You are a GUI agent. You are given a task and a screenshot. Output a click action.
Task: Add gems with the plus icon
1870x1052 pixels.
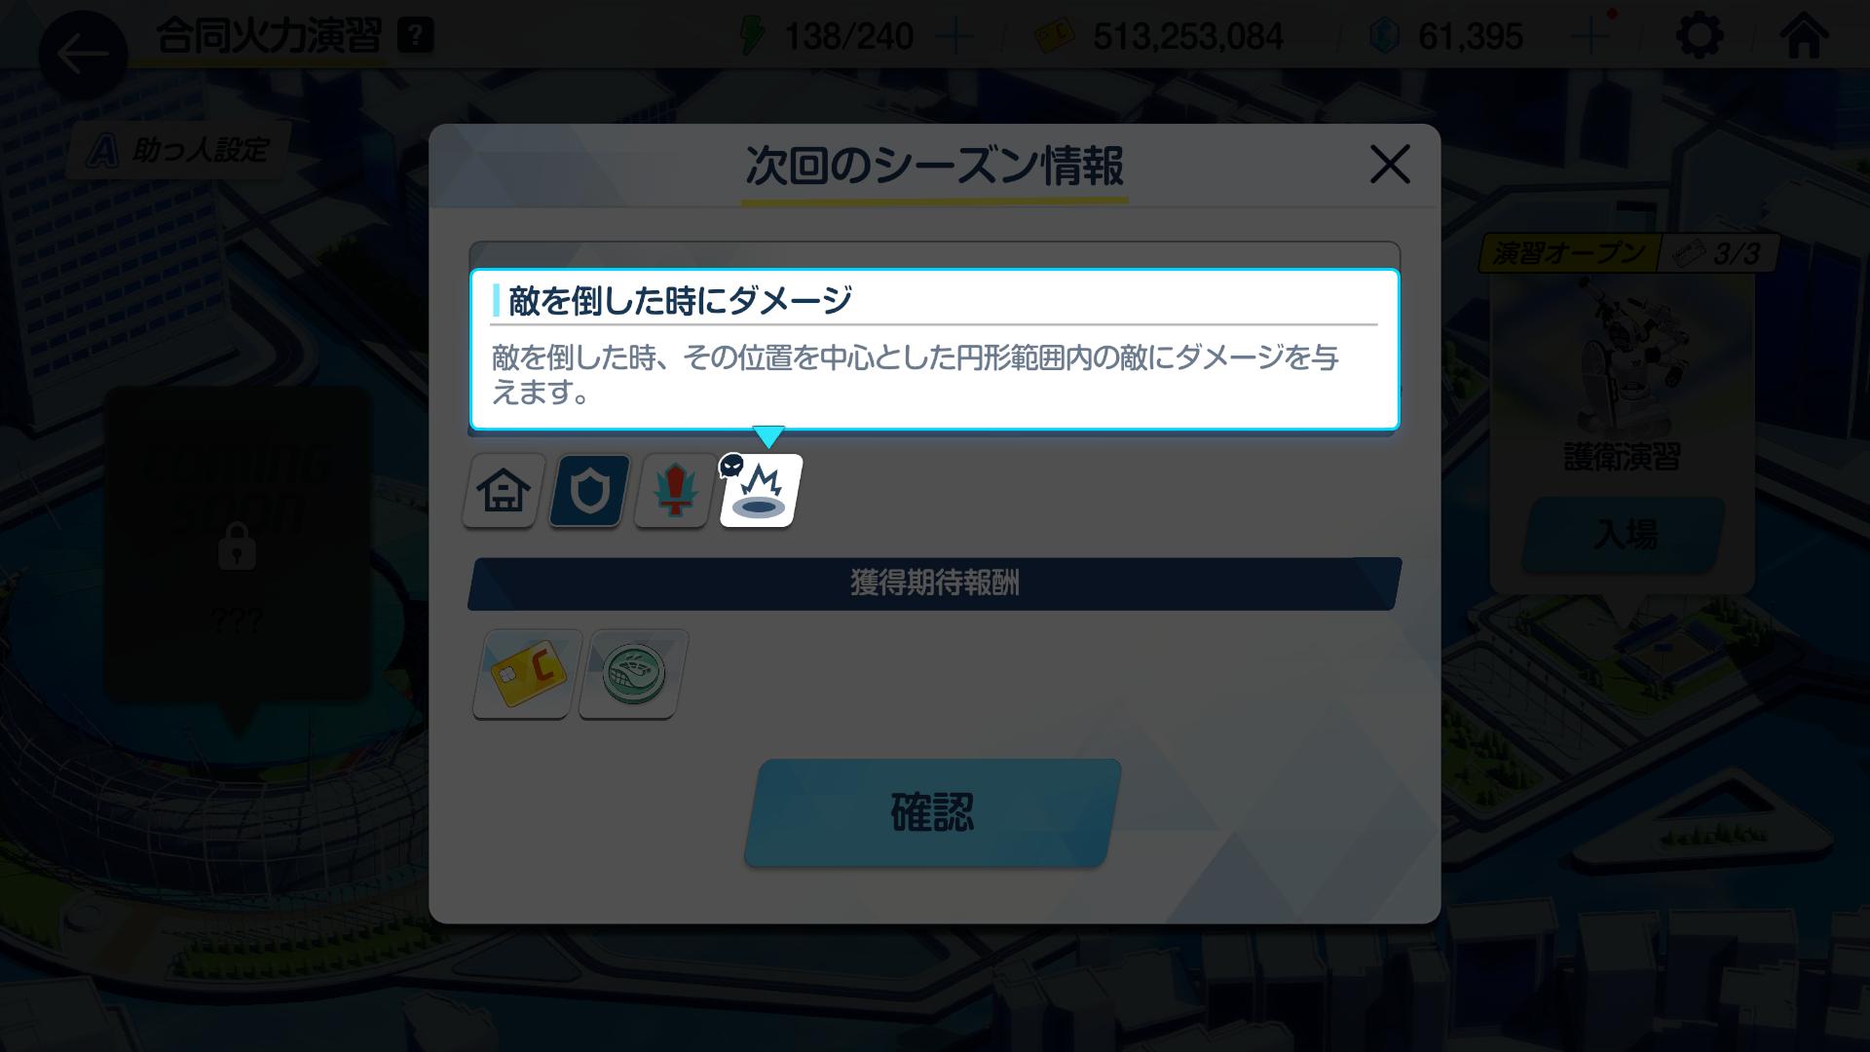click(1590, 36)
